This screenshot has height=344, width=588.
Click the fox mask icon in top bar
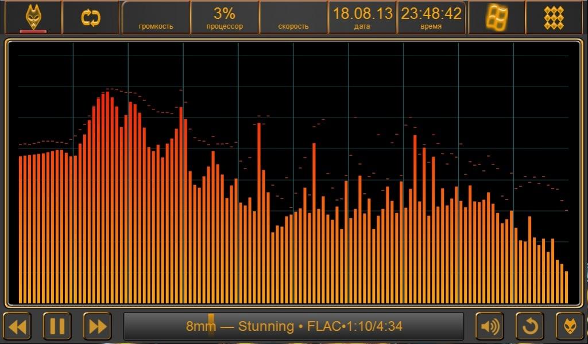tap(33, 17)
